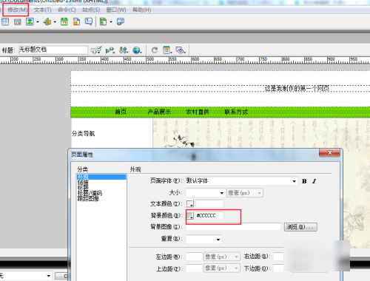Click the insert date calendar icon
Screen dimensions: 370x281
pos(64,21)
